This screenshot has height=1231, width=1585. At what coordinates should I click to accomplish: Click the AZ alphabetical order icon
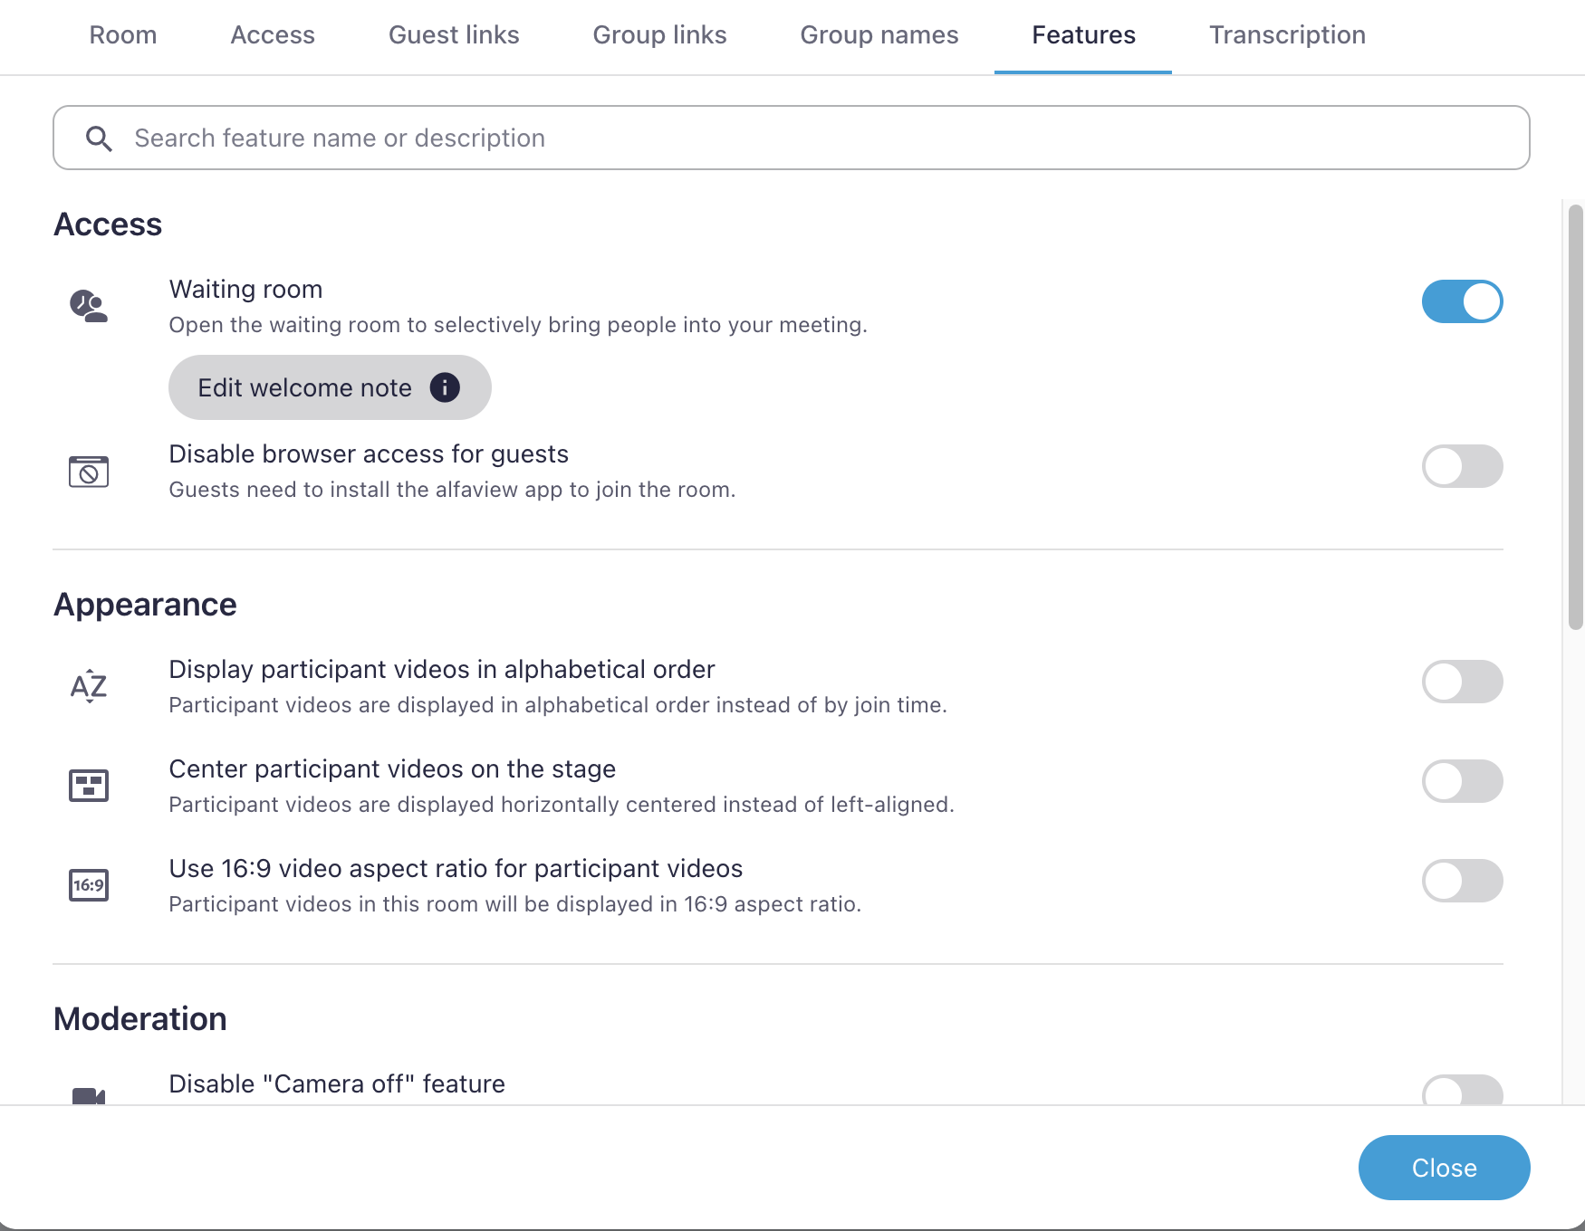pos(89,686)
